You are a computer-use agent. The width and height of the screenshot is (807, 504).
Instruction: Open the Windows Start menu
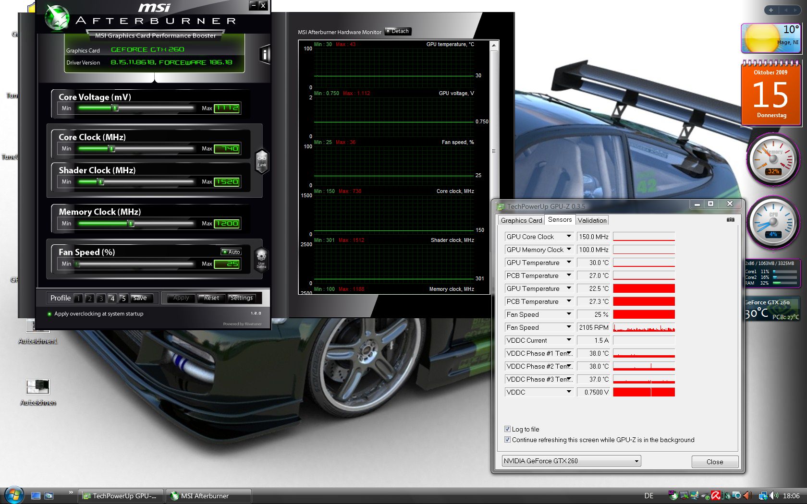[13, 495]
